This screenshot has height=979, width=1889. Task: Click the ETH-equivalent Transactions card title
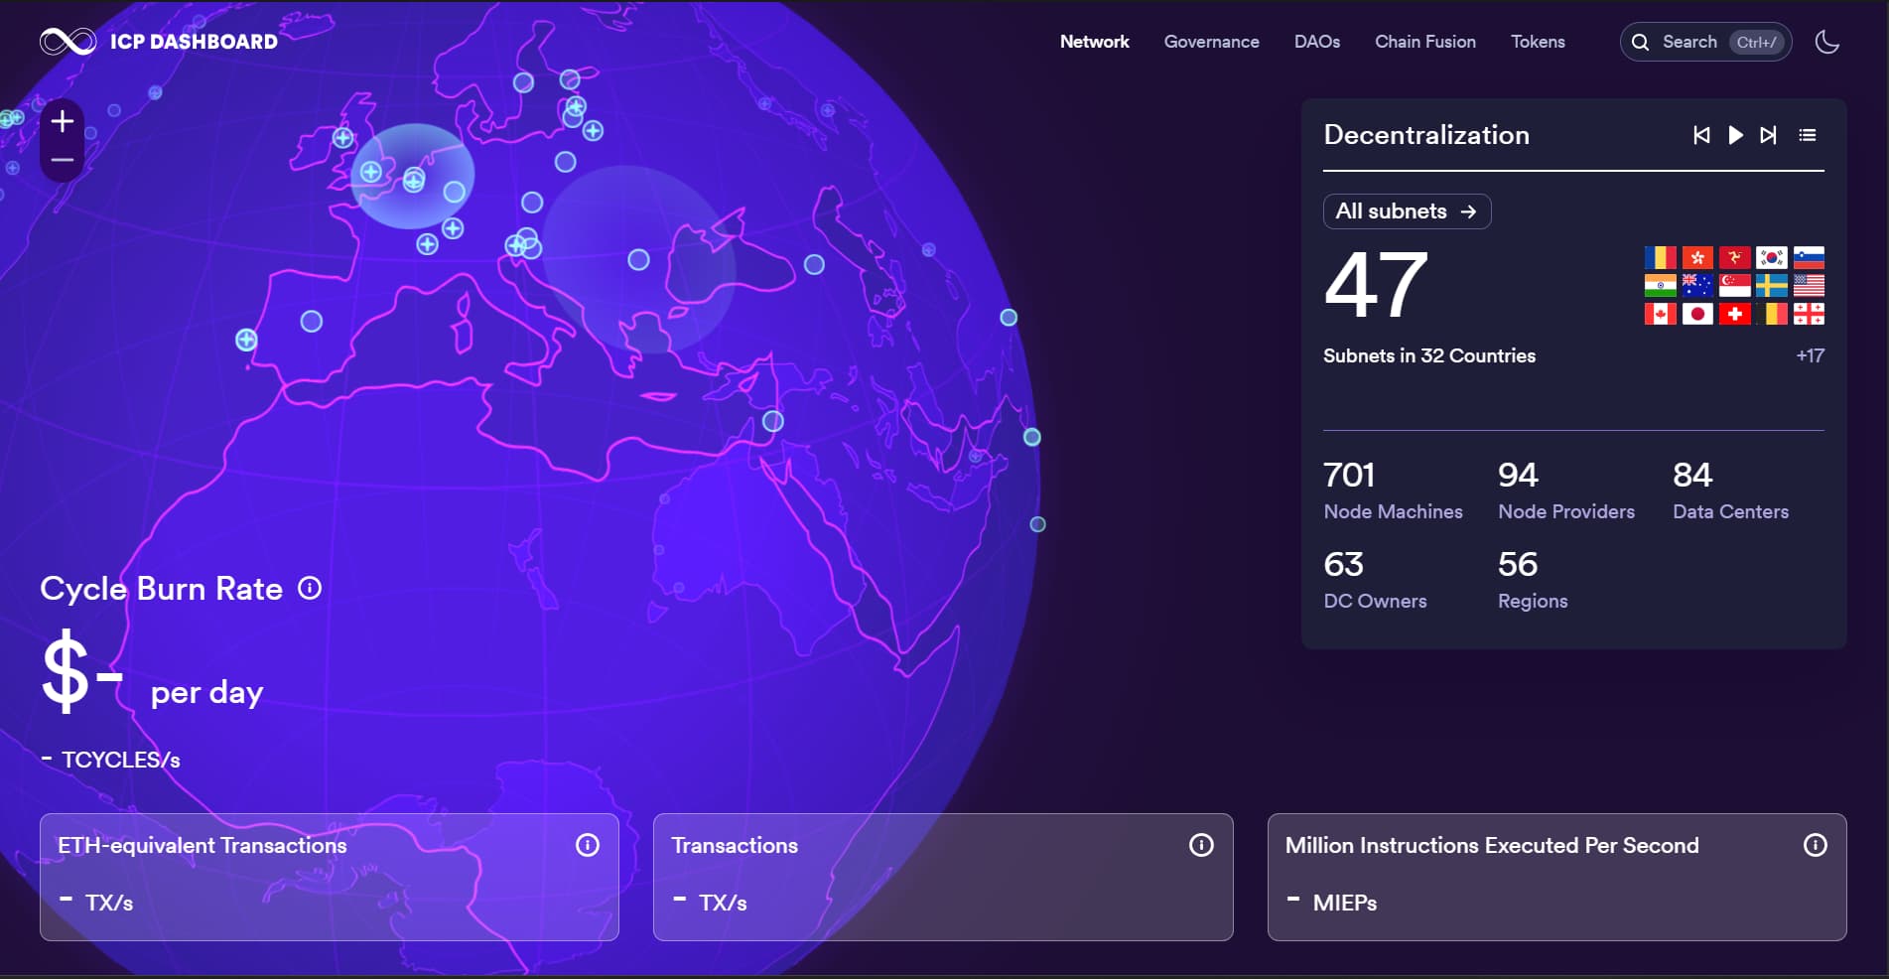pyautogui.click(x=202, y=845)
